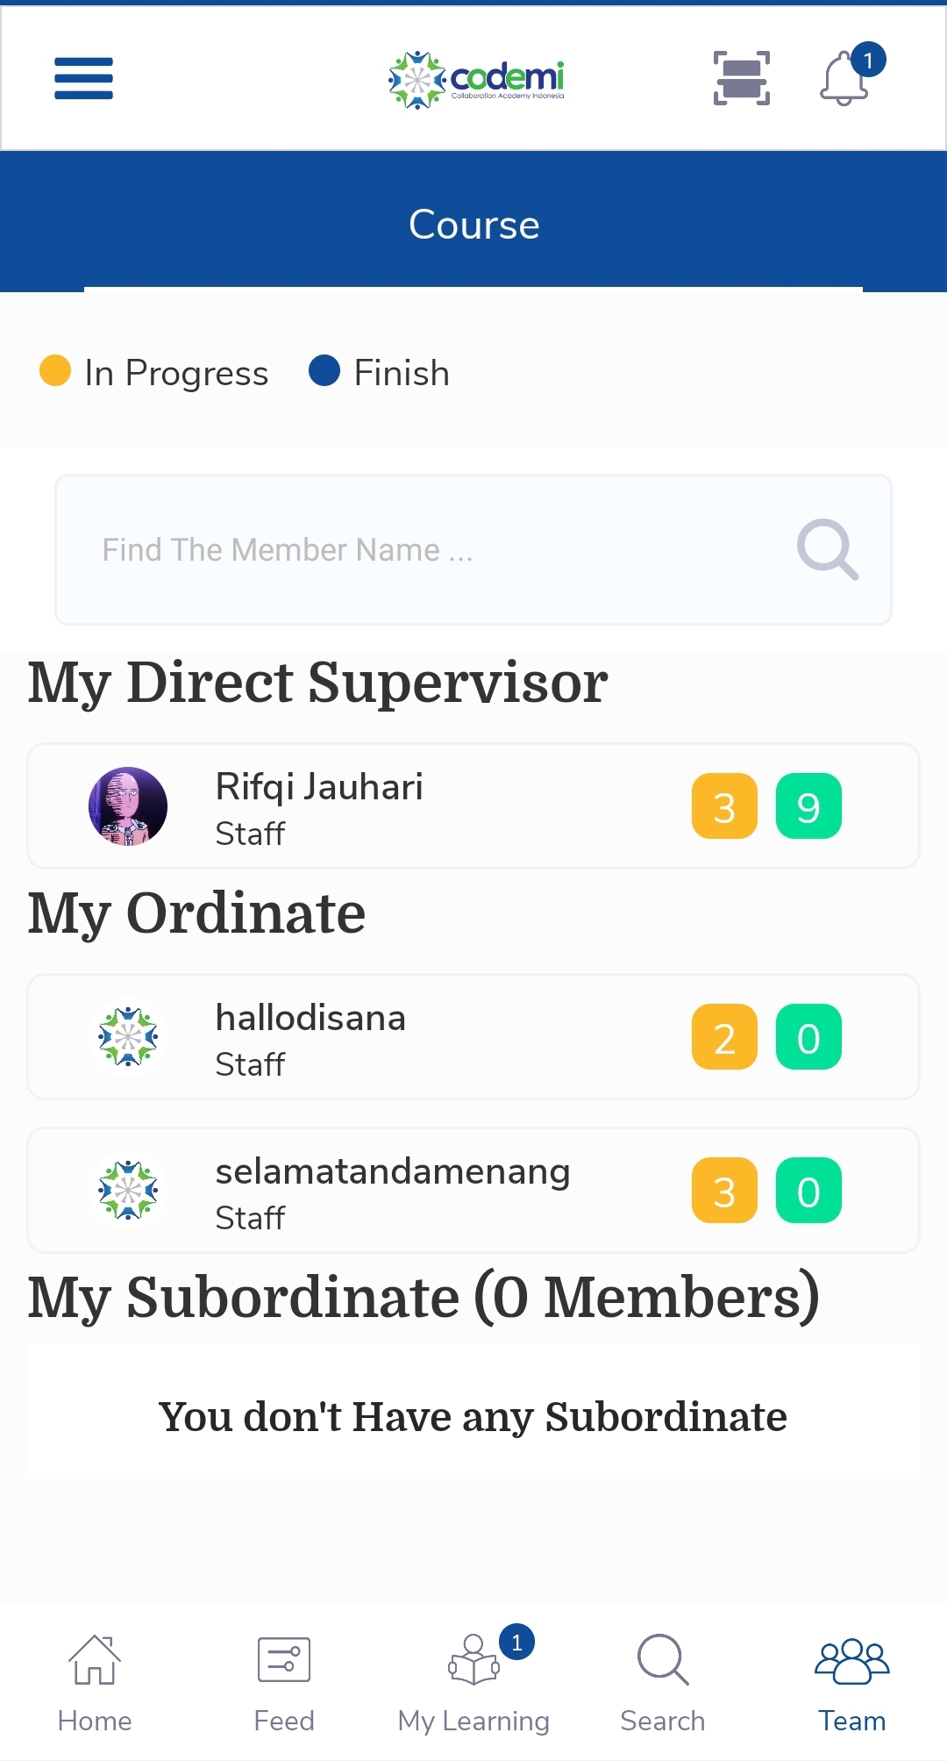Tap the QR scanner icon
Image resolution: width=947 pixels, height=1761 pixels.
(742, 78)
